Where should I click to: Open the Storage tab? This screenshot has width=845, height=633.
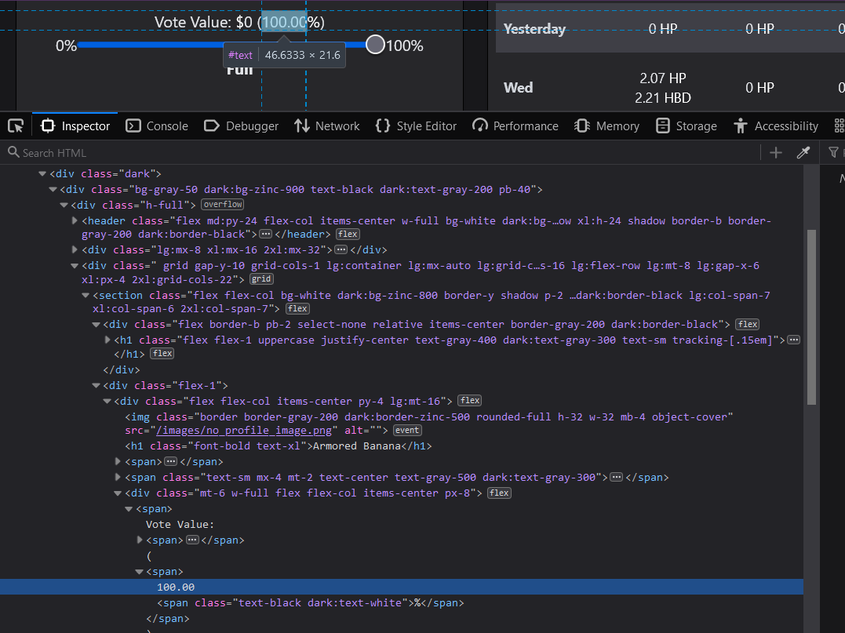pos(686,126)
